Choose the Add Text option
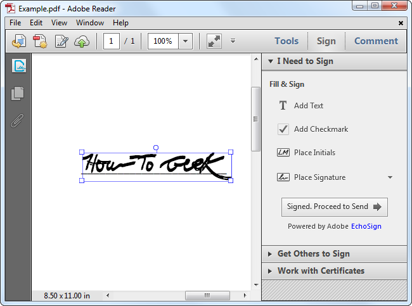Viewport: 412px width, 306px height. point(309,106)
